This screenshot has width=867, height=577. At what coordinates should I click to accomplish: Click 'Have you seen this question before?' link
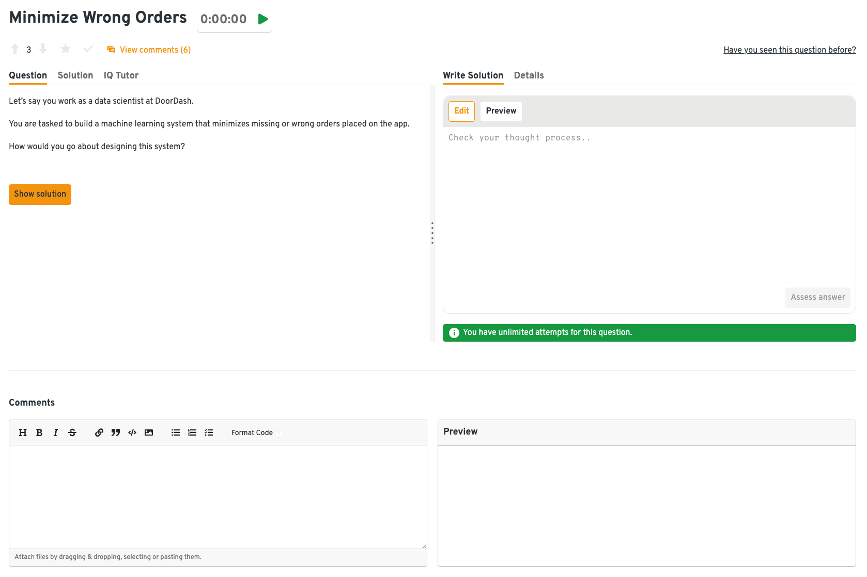click(789, 50)
